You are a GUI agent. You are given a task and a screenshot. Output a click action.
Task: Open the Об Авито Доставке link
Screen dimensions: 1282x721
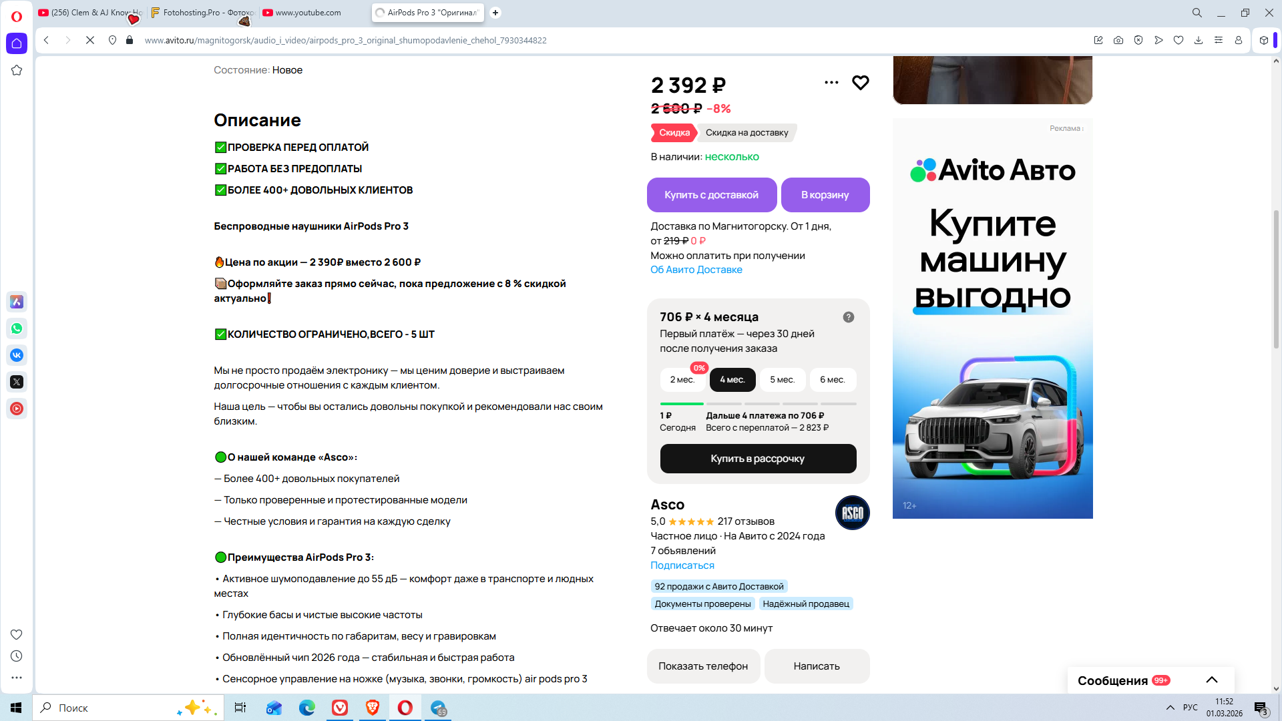tap(696, 270)
